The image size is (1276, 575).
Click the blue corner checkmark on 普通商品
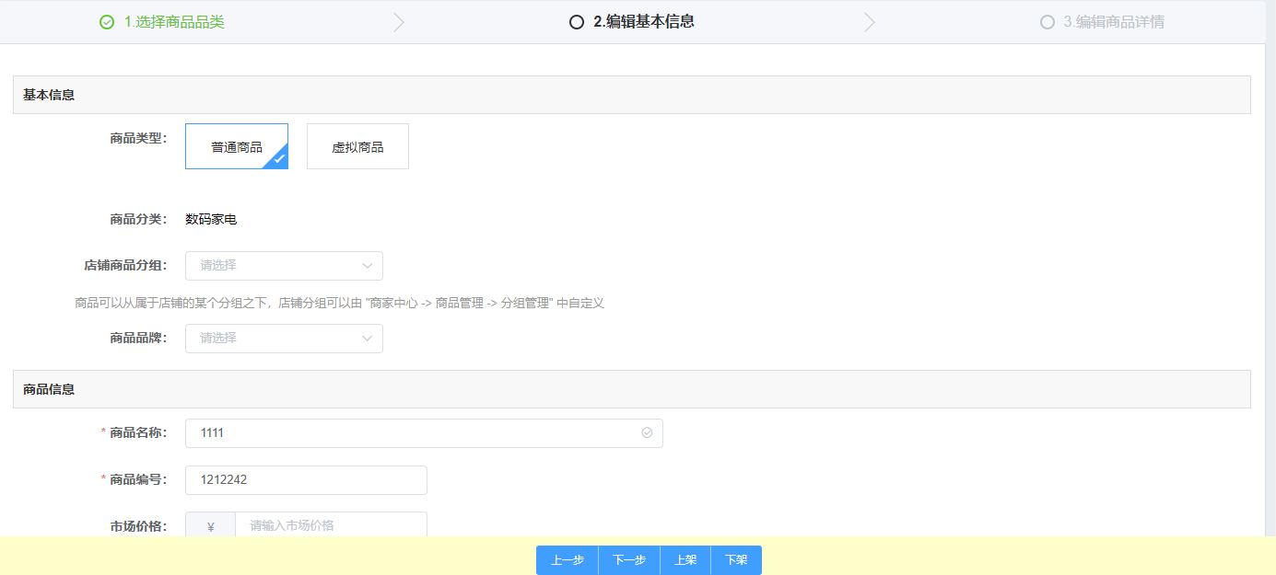[x=278, y=159]
